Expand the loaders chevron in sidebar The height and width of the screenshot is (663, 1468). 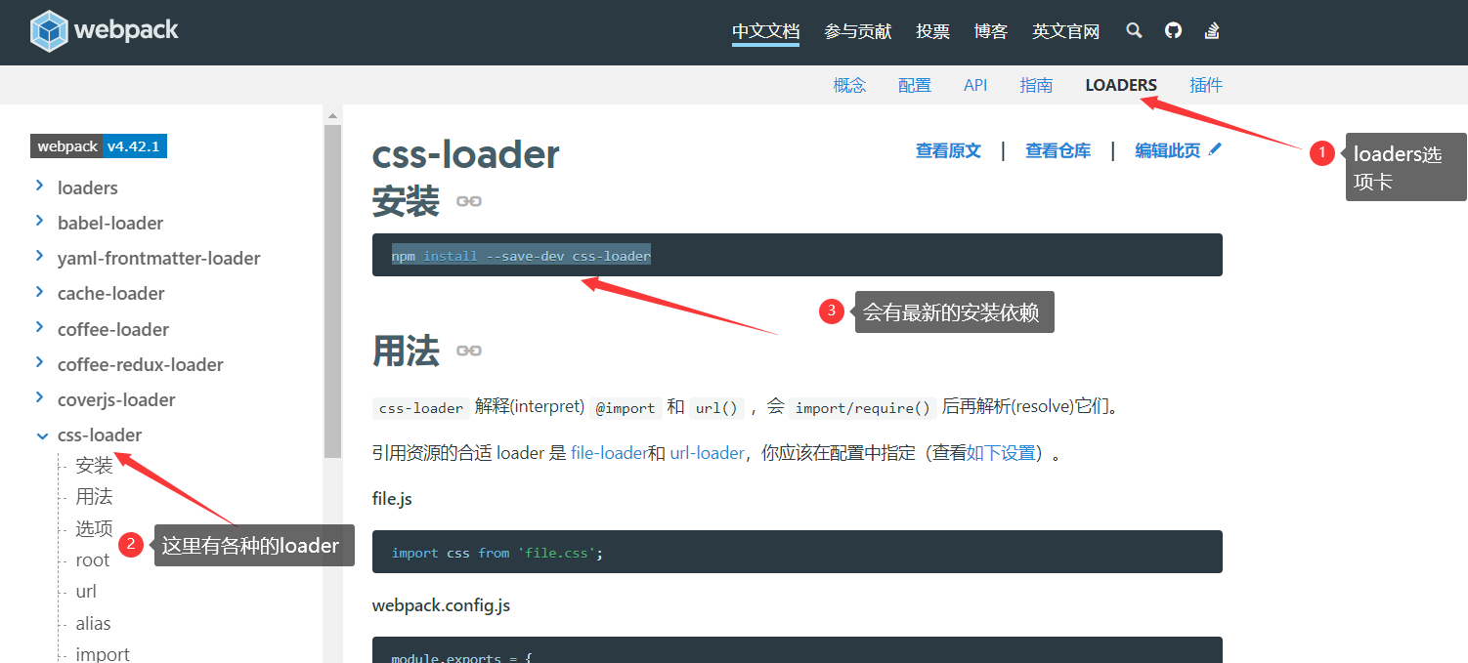click(40, 186)
